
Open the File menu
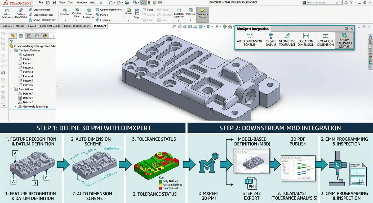pos(41,3)
